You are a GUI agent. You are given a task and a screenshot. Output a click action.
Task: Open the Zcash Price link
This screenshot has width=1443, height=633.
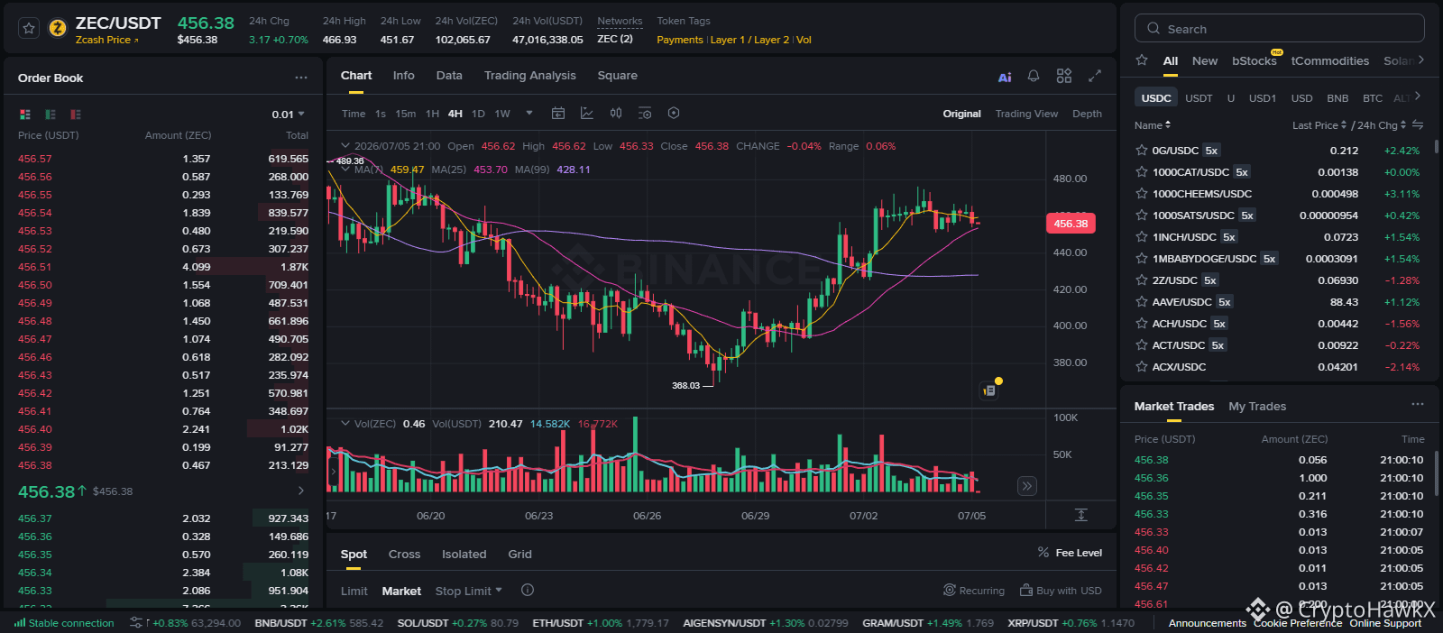(106, 40)
